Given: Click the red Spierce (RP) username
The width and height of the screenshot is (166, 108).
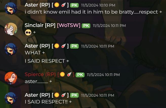Looking at the screenshot, I should pyautogui.click(x=40, y=74).
